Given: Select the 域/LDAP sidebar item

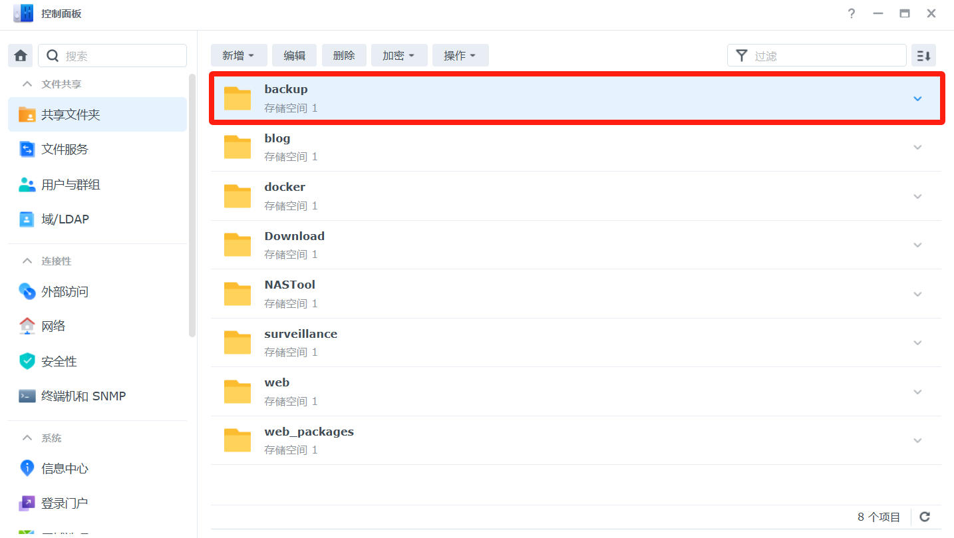Looking at the screenshot, I should 65,219.
